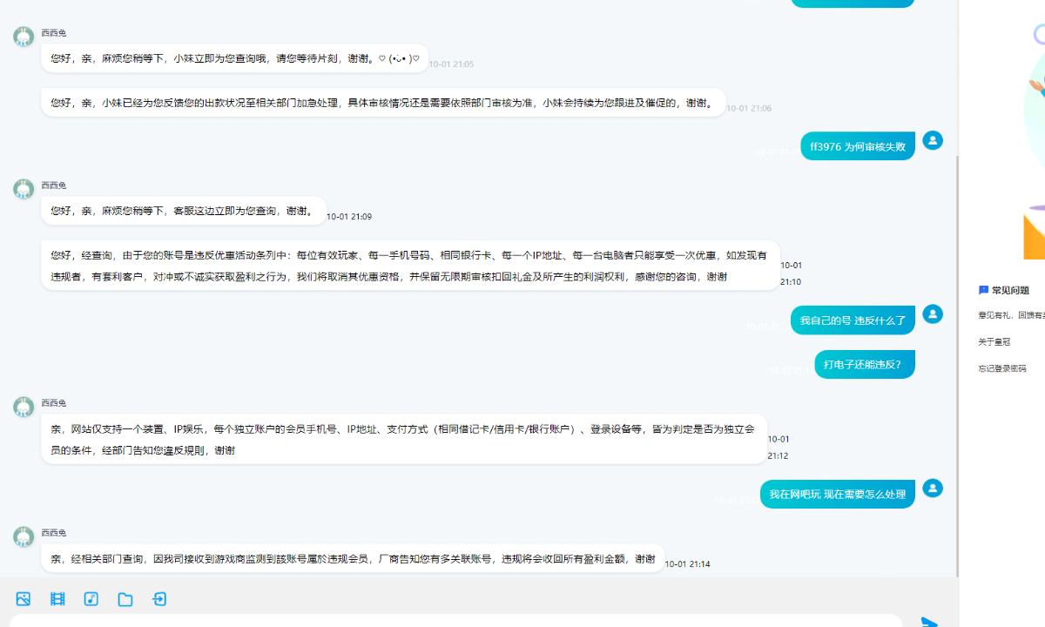Click the music attachment icon
This screenshot has width=1045, height=627.
91,599
